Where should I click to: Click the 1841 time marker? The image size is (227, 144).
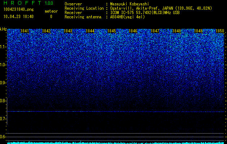pos(25,31)
